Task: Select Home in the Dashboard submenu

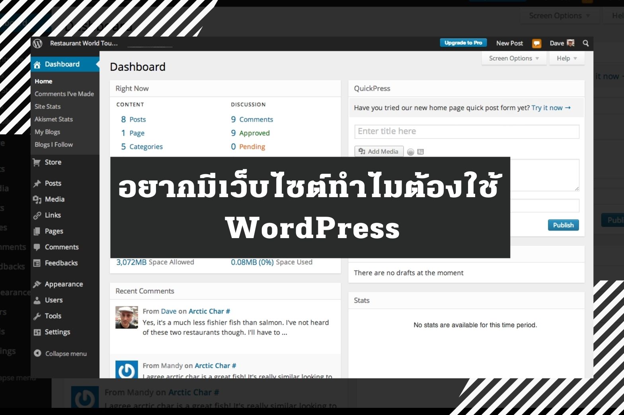Action: 43,81
